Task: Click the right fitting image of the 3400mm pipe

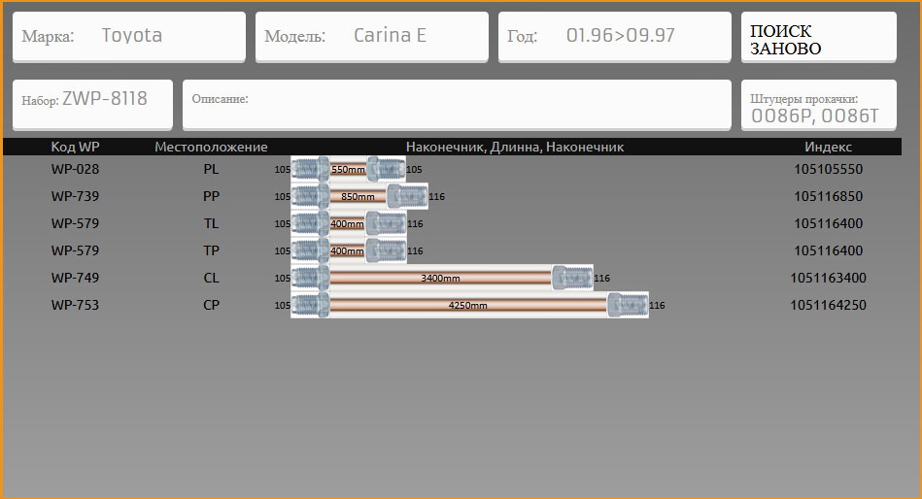Action: [x=572, y=278]
